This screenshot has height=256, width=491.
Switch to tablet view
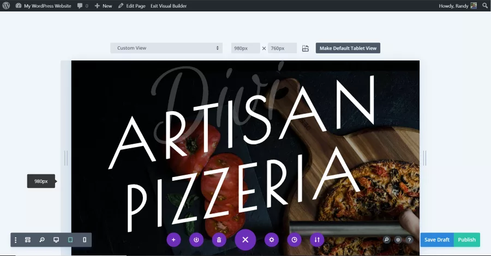[70, 240]
